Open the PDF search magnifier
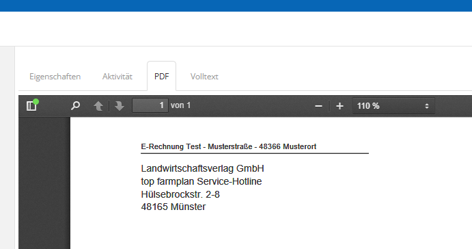Viewport: 472px width, 249px height. [x=76, y=106]
